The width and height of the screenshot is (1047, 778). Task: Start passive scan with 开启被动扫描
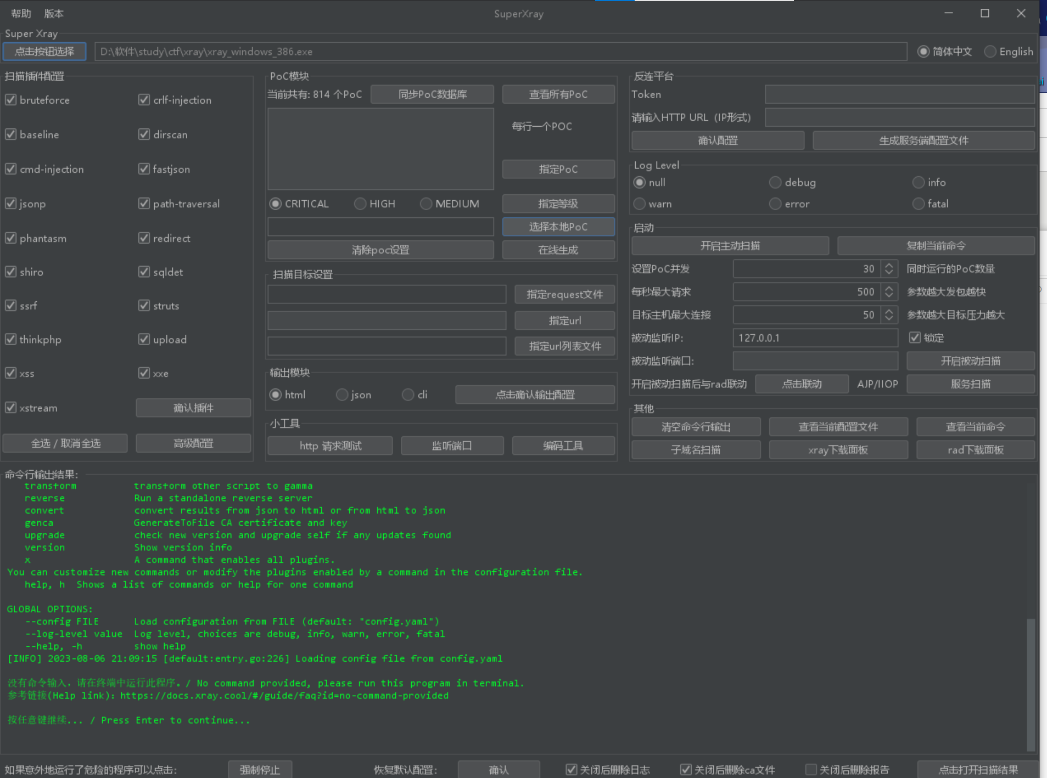(971, 361)
